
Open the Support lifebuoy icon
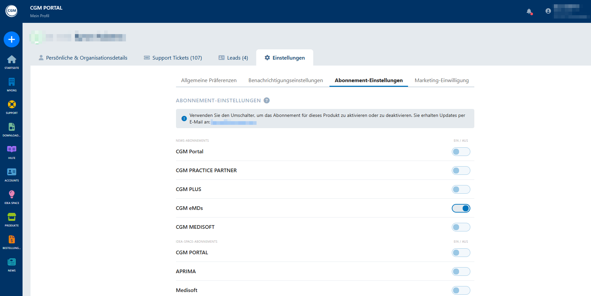coord(12,107)
